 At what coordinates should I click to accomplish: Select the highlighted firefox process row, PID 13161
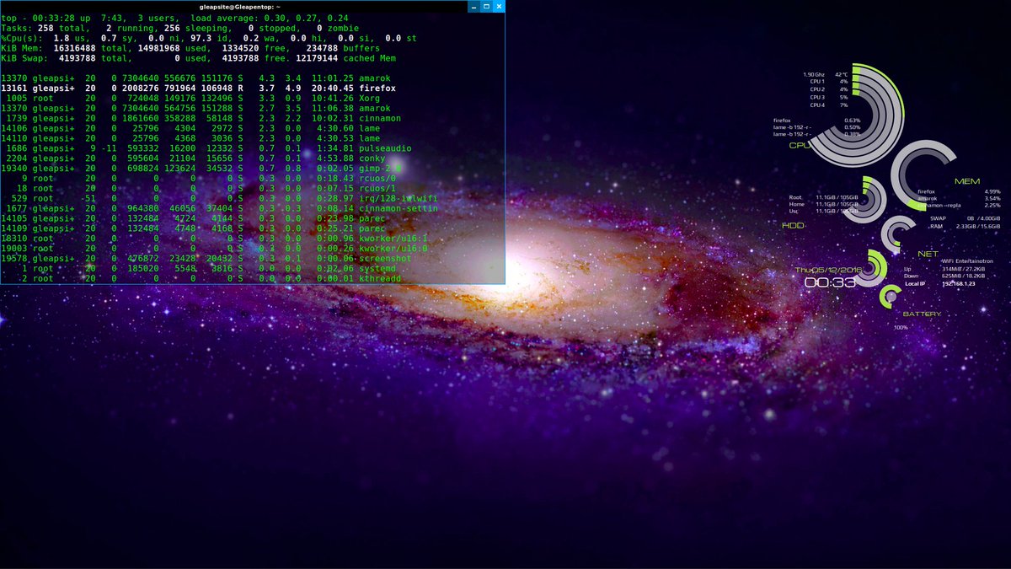199,89
